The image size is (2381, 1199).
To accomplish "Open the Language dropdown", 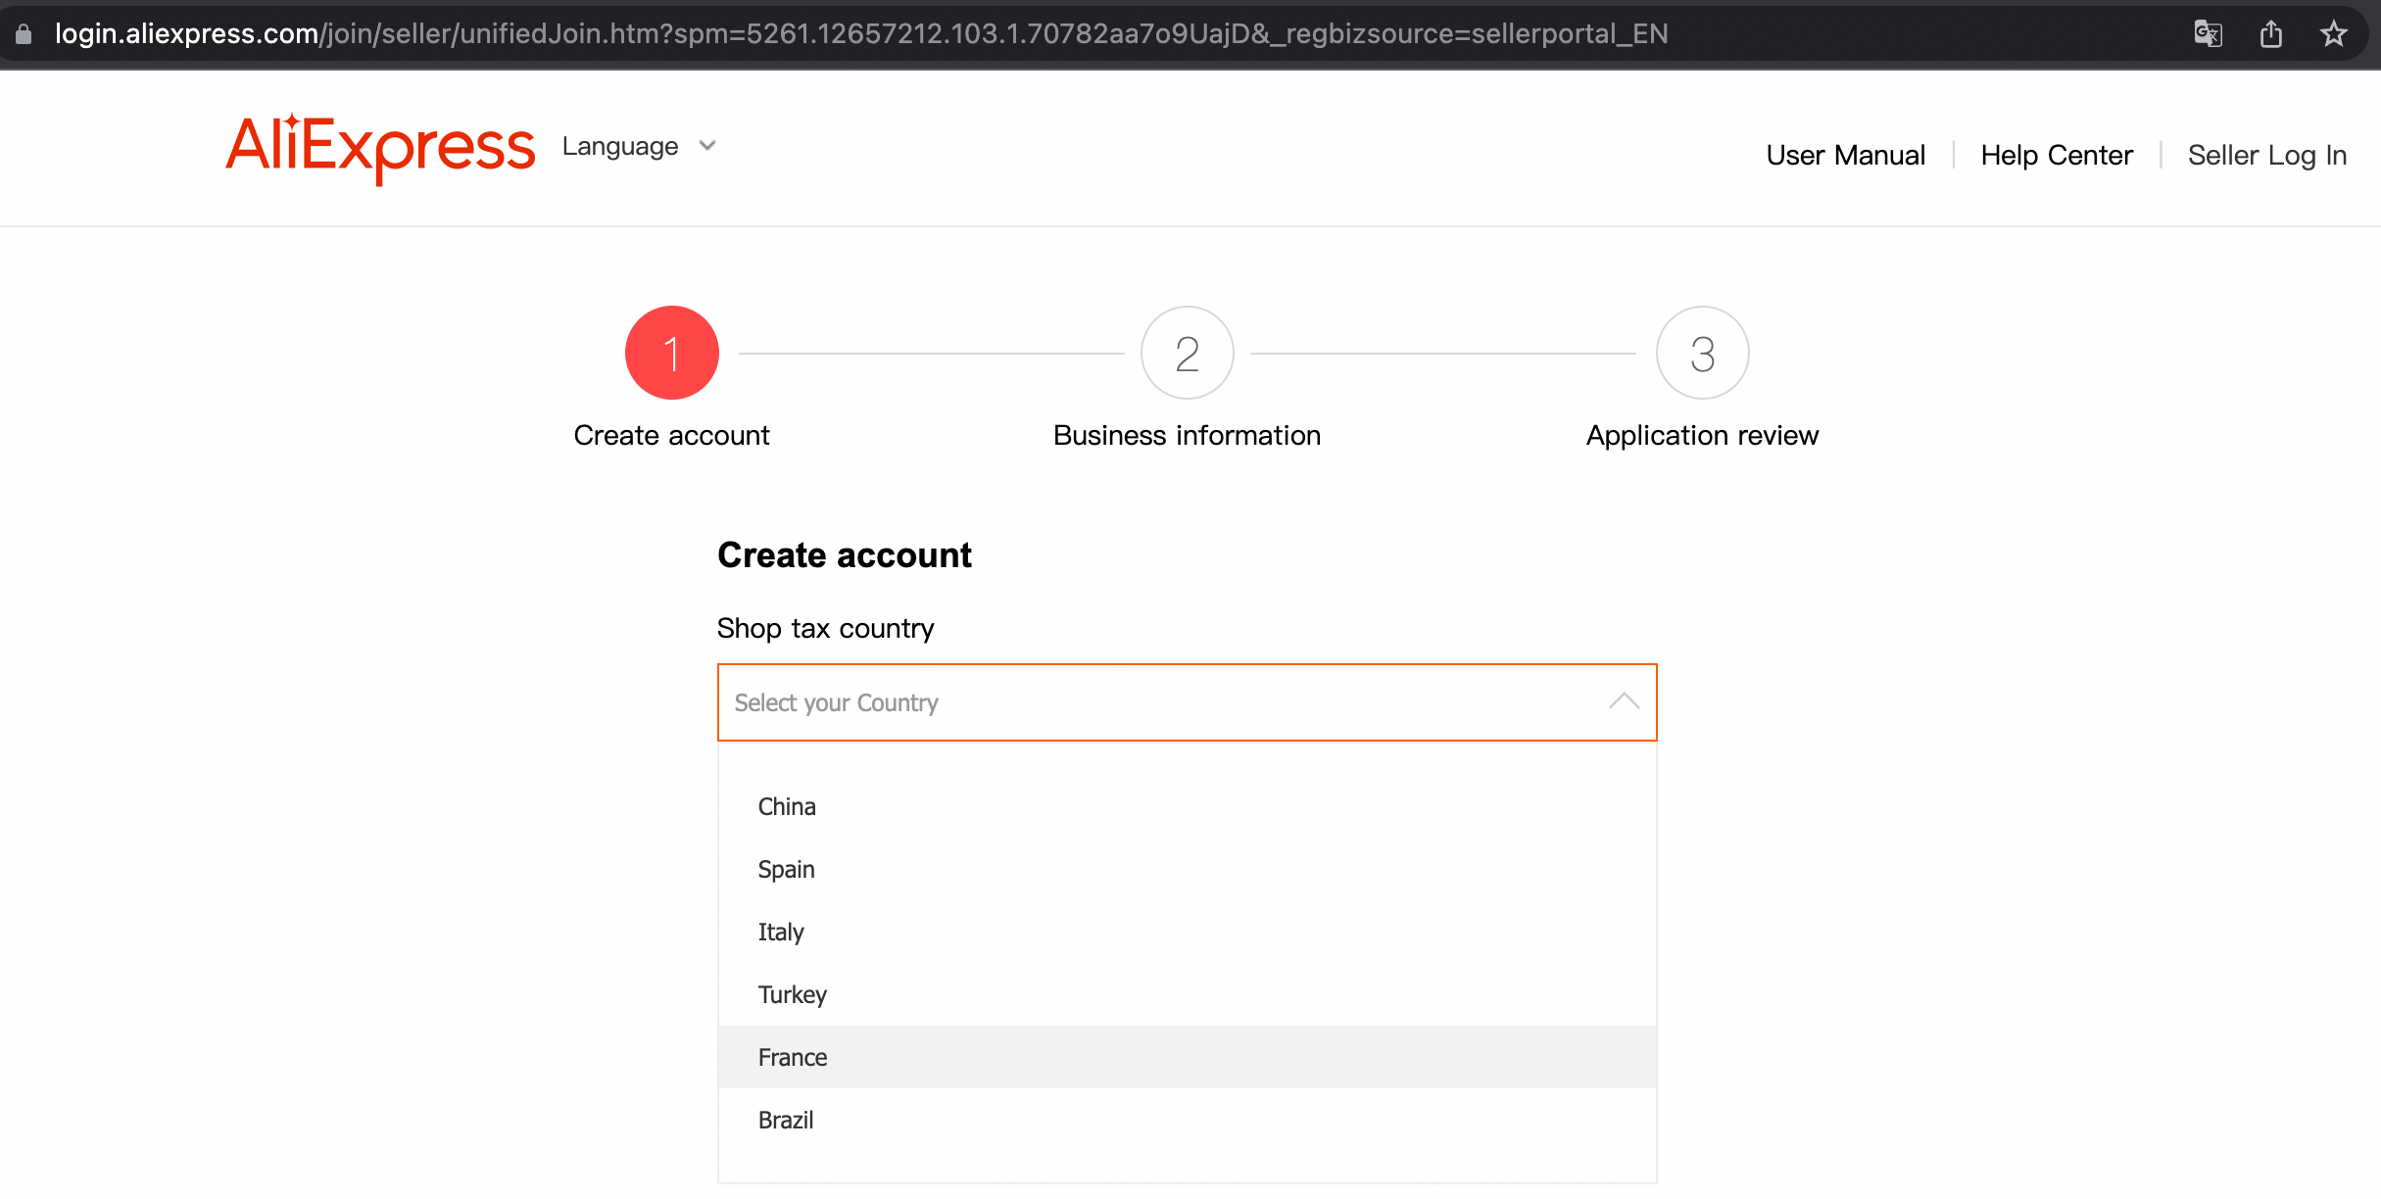I will click(x=639, y=146).
